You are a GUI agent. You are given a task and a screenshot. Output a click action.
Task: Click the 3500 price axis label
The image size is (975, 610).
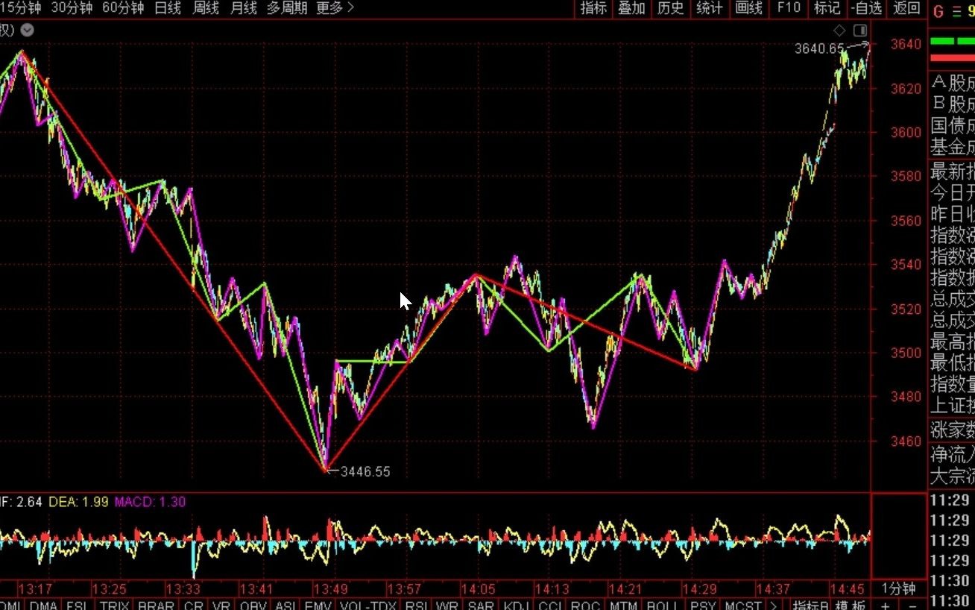click(x=906, y=353)
